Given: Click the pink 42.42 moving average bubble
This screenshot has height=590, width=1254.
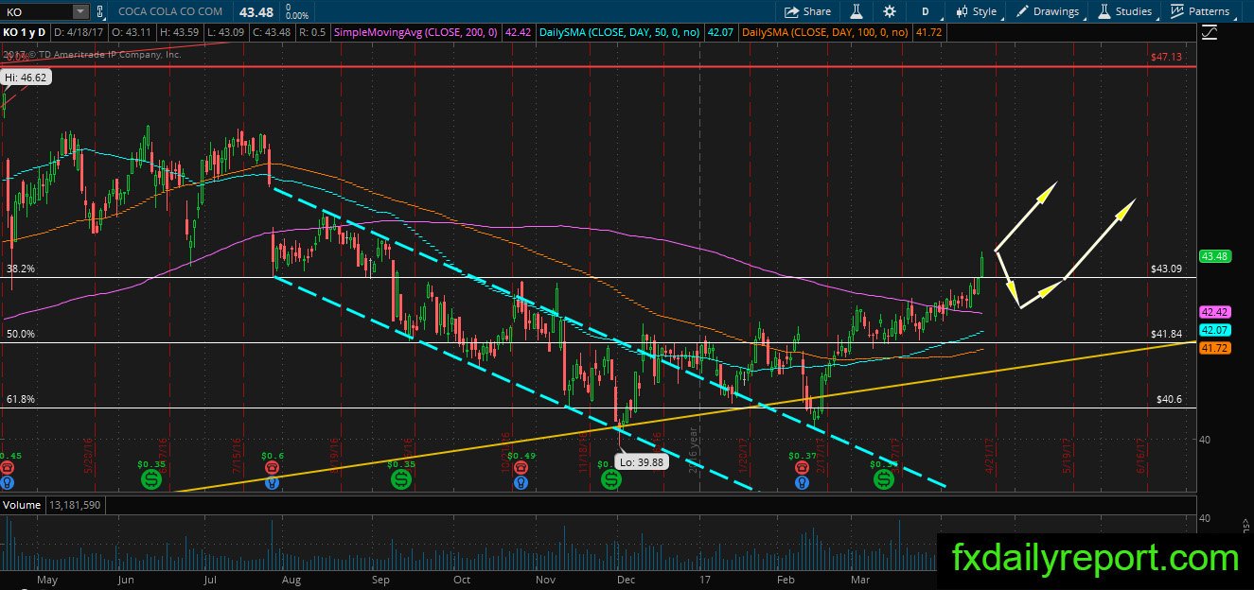Looking at the screenshot, I should coord(1214,312).
